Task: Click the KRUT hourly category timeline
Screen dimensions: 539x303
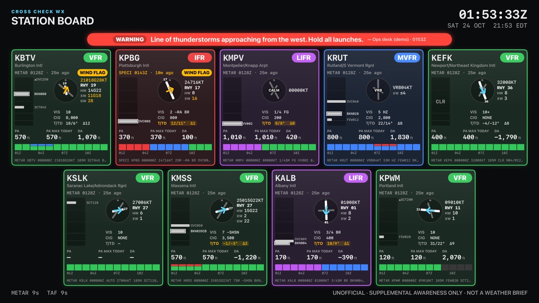Action: (x=374, y=147)
